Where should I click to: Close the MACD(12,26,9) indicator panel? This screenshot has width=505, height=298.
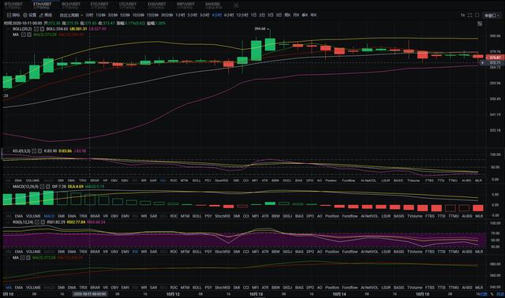click(48, 187)
